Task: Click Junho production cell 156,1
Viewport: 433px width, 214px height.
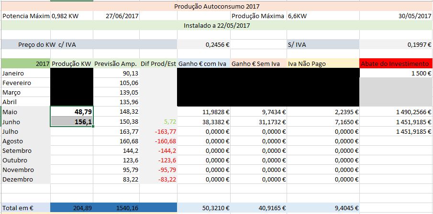Action: coord(72,122)
